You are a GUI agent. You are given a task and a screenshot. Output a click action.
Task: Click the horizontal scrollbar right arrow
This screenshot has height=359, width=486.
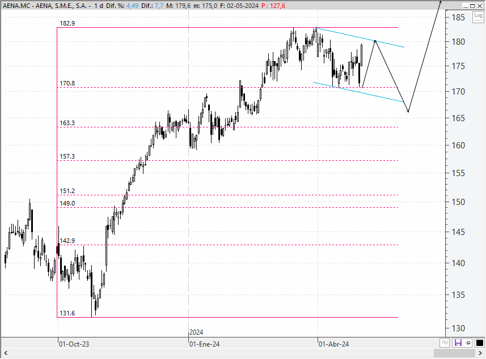click(480, 353)
